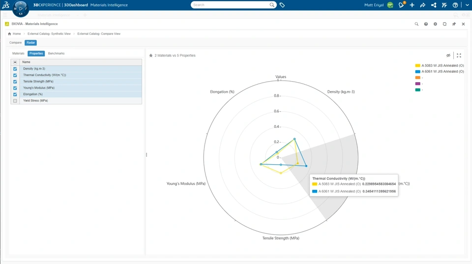Click Tensile Strength (MPa) axis label
The height and width of the screenshot is (264, 472).
pos(281,238)
